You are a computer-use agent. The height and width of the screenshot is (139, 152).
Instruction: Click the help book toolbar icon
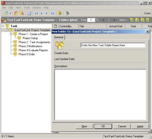(67, 13)
